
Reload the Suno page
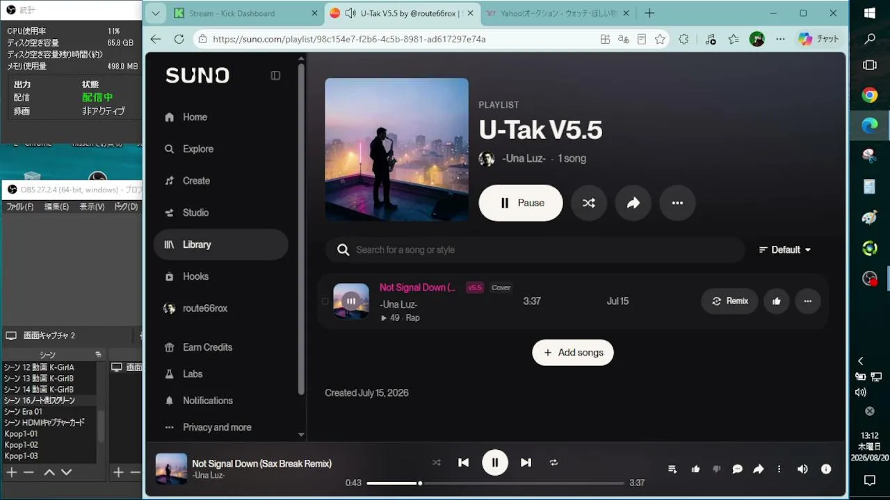click(x=179, y=40)
